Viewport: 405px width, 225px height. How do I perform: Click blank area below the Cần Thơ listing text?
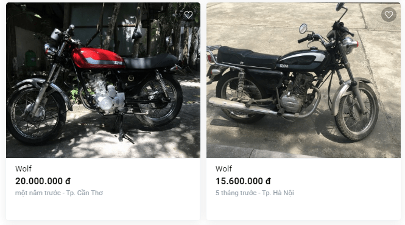[x=103, y=209]
